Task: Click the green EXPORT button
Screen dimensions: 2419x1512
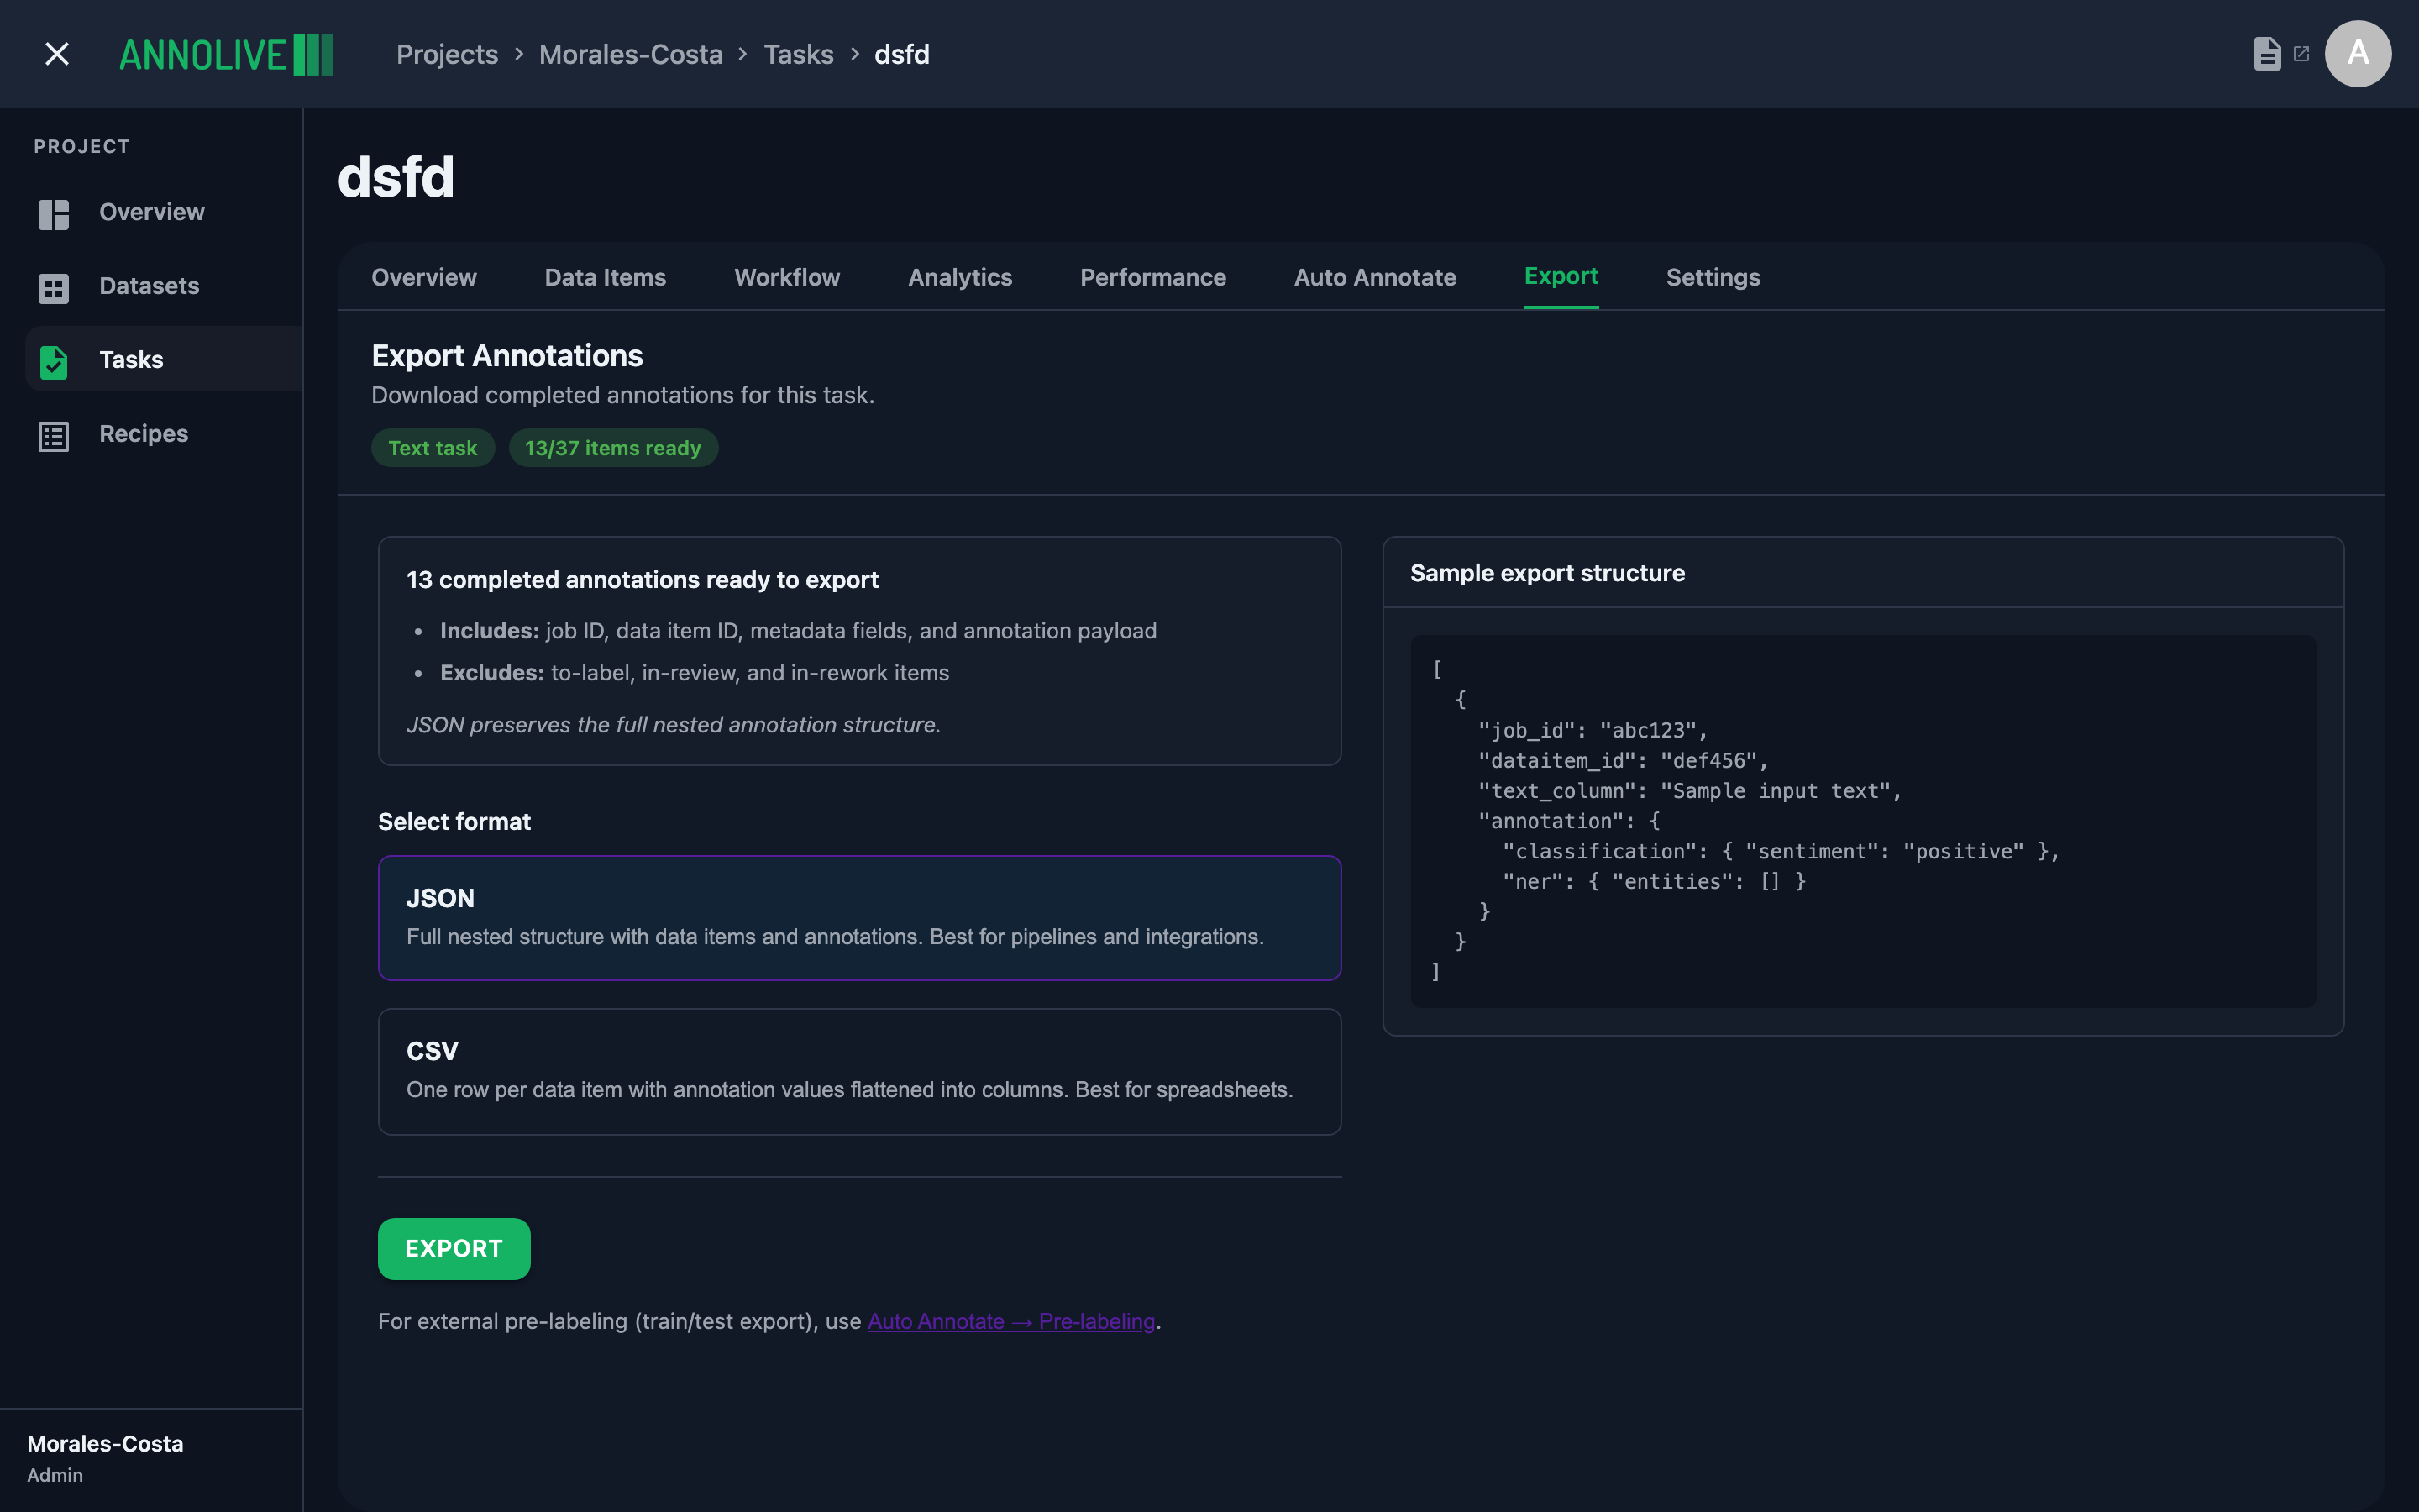Action: click(x=454, y=1248)
